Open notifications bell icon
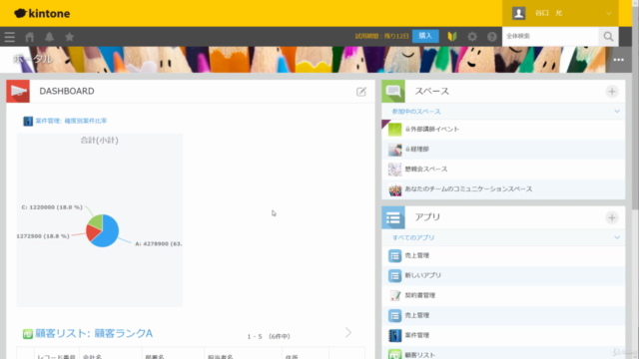Screen dimensions: 639x359 (x=49, y=37)
